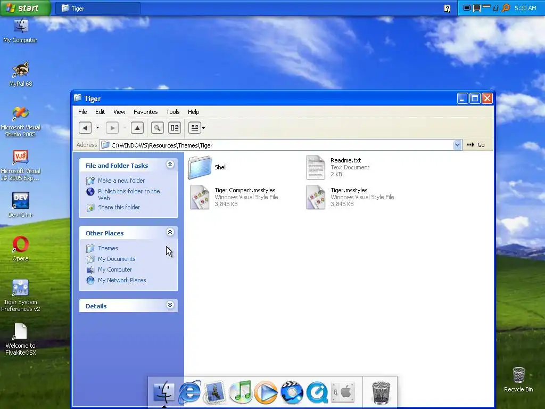
Task: Open the Address bar dropdown list
Action: click(457, 145)
